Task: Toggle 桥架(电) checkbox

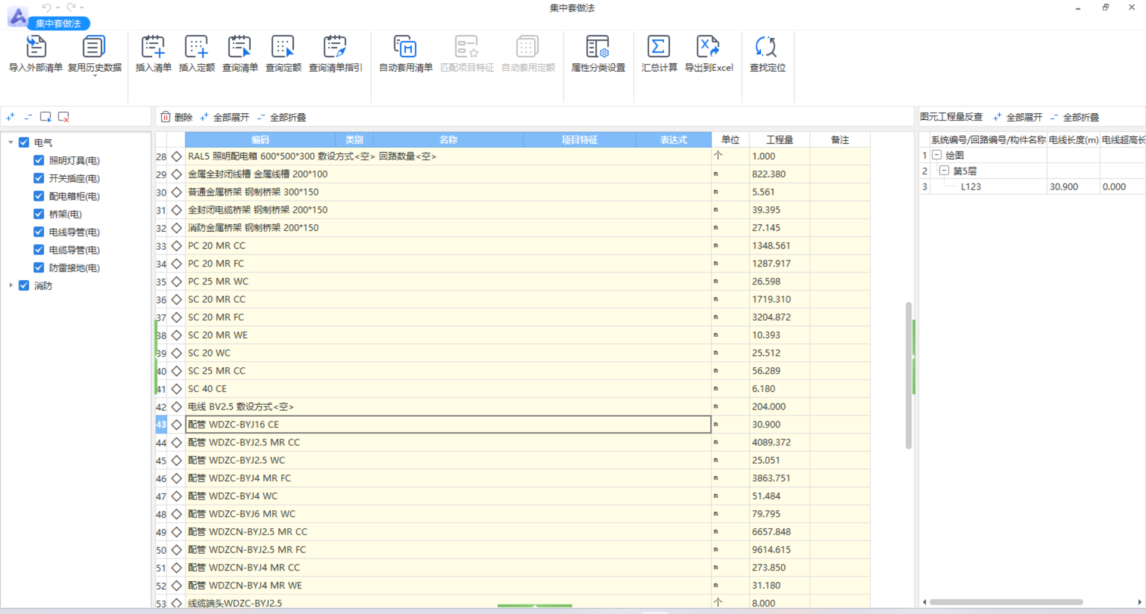Action: 39,214
